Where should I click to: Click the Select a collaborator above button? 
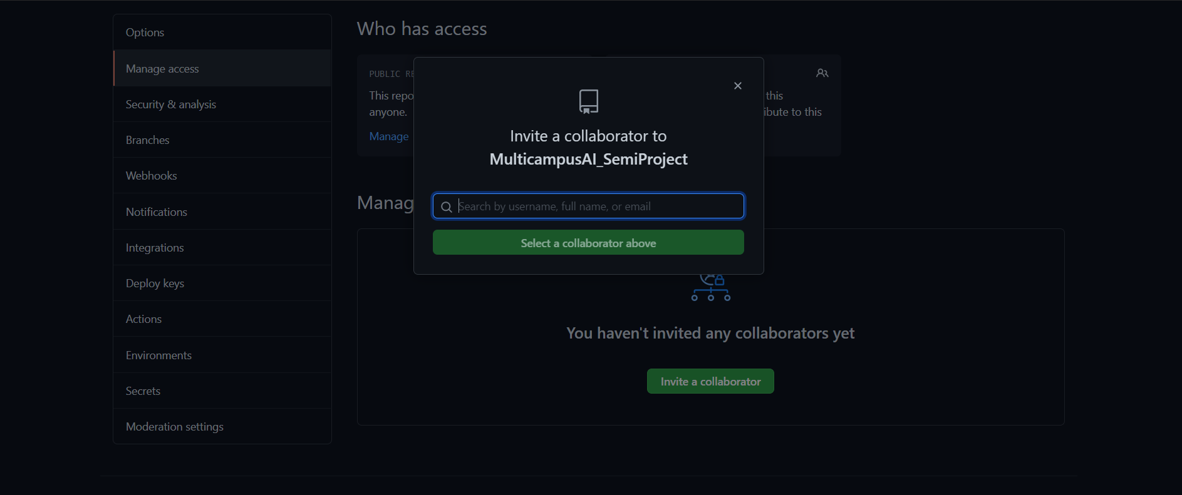click(588, 242)
